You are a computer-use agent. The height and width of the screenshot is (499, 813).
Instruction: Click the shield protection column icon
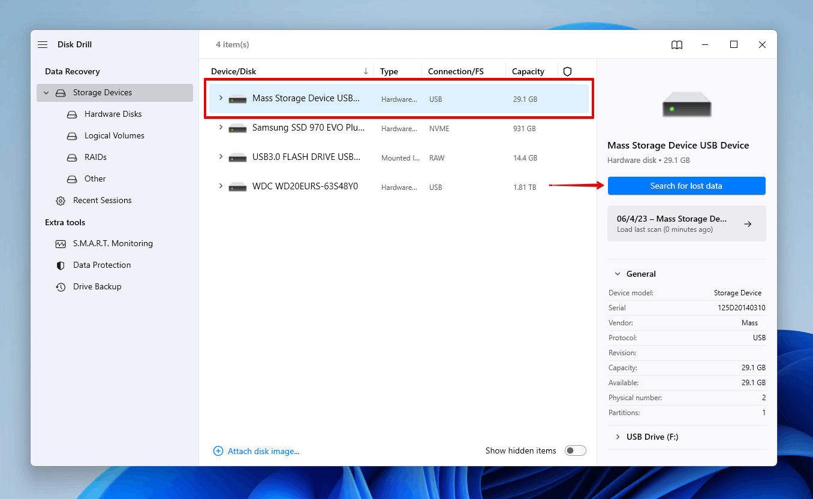coord(567,71)
